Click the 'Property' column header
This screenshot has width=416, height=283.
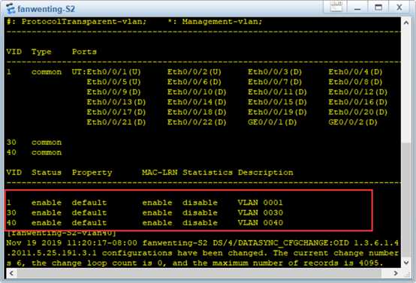pyautogui.click(x=92, y=173)
